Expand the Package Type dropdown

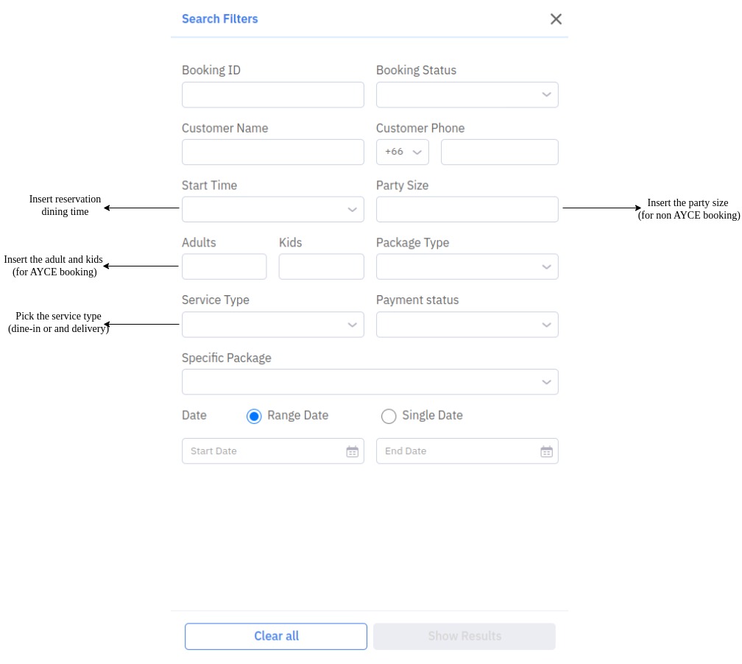[x=467, y=266]
